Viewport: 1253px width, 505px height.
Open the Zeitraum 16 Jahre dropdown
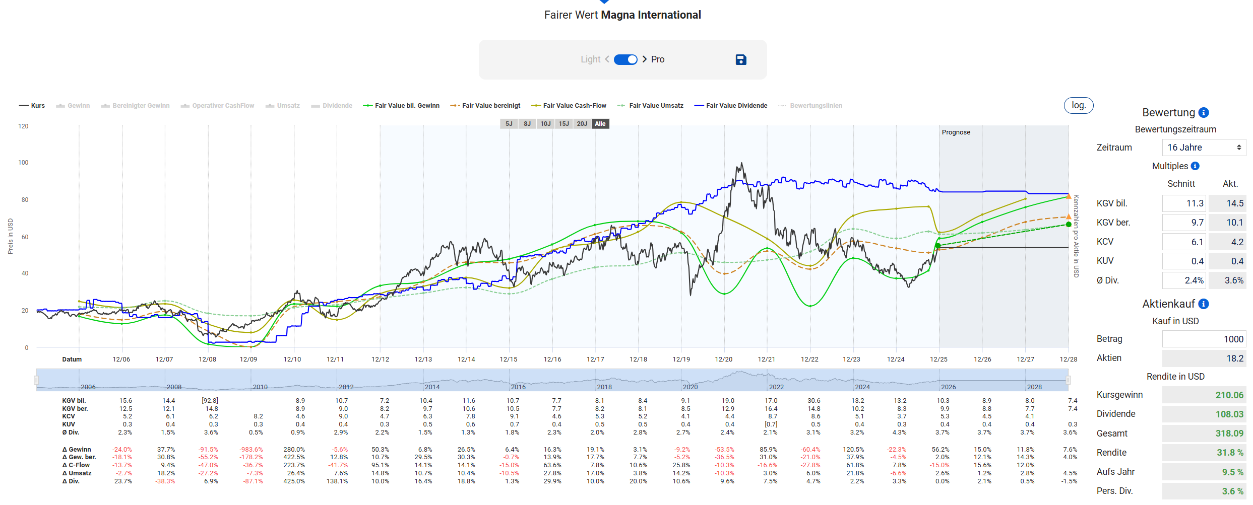1203,148
